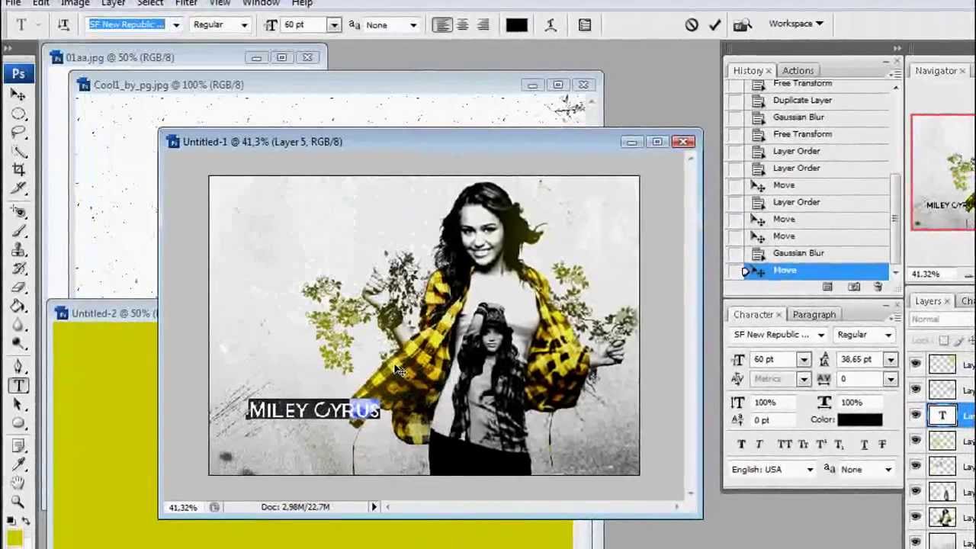The width and height of the screenshot is (976, 549).
Task: Open font family dropdown in Character panel
Action: [820, 335]
